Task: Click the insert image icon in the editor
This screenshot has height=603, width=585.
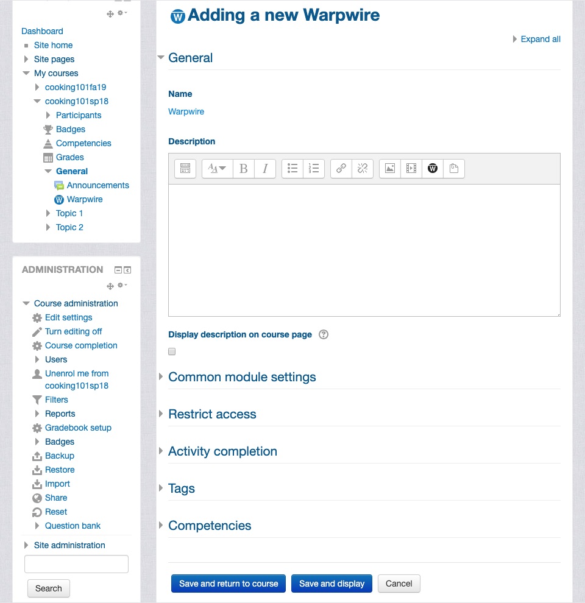Action: click(390, 169)
